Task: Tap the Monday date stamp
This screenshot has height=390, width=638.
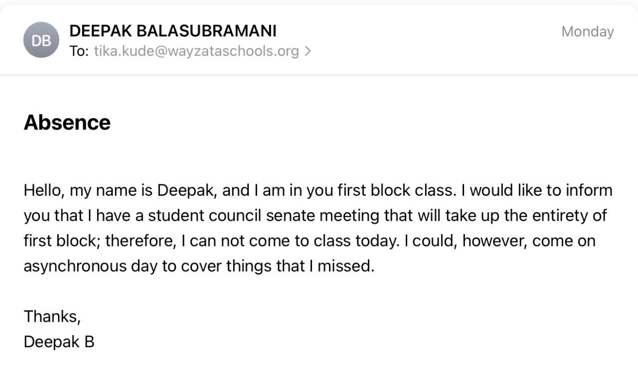Action: click(587, 31)
